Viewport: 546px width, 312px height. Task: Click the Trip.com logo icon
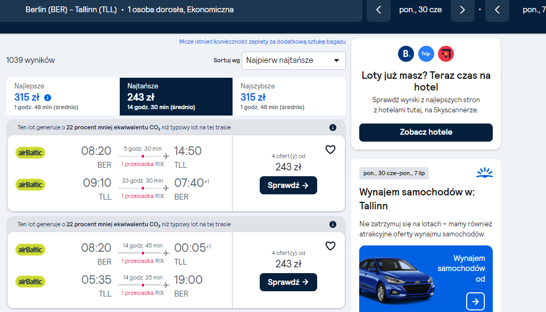click(426, 54)
